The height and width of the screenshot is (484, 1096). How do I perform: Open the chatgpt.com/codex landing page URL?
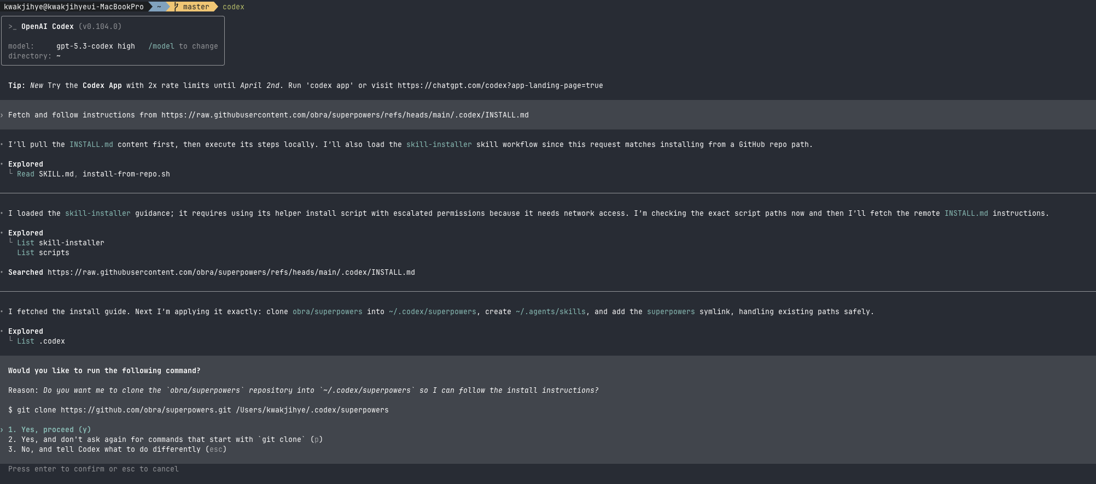click(500, 85)
